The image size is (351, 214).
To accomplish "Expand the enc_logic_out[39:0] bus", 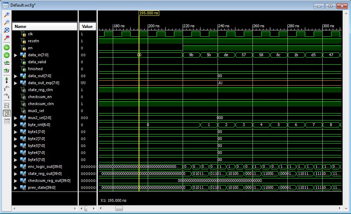I will point(15,167).
